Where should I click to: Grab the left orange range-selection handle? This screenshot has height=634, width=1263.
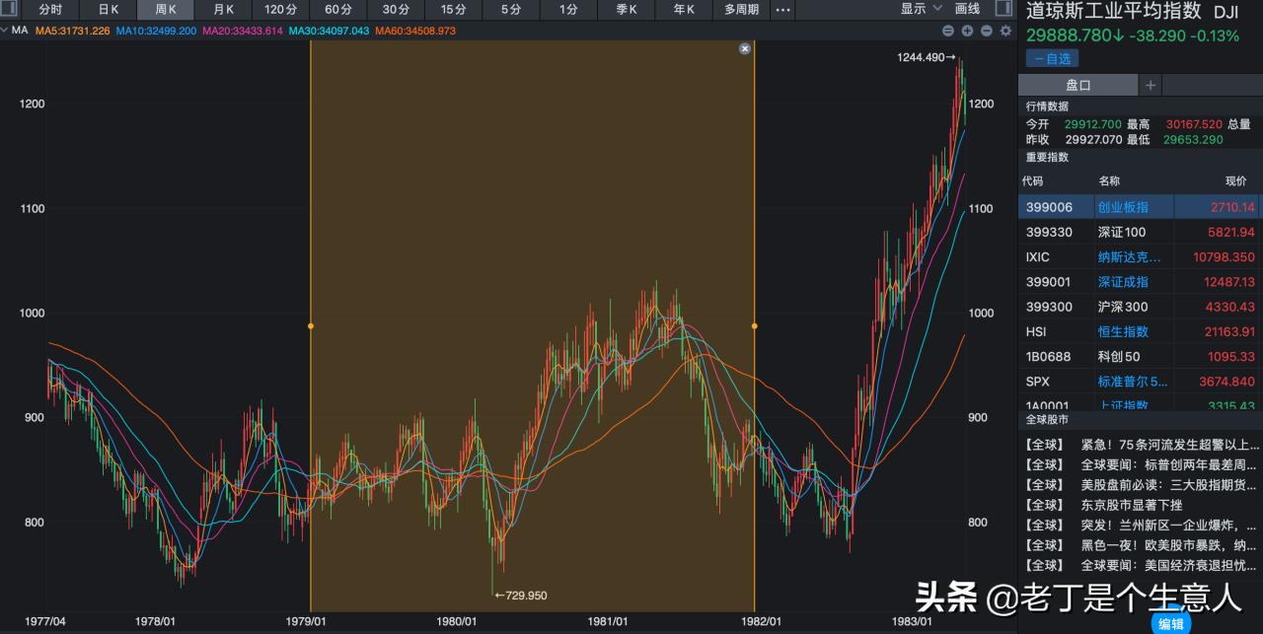311,325
